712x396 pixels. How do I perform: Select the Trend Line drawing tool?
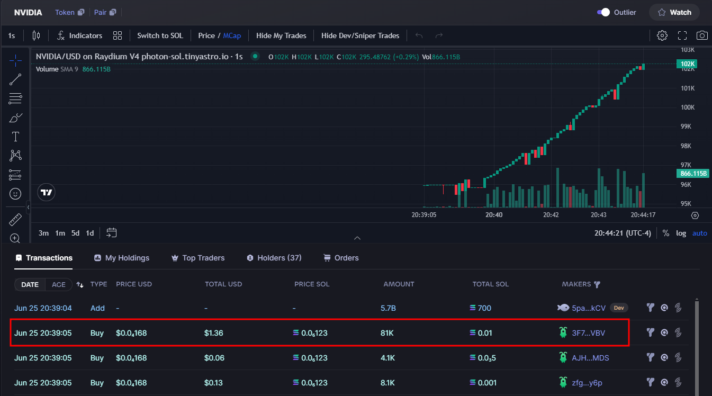pyautogui.click(x=15, y=79)
